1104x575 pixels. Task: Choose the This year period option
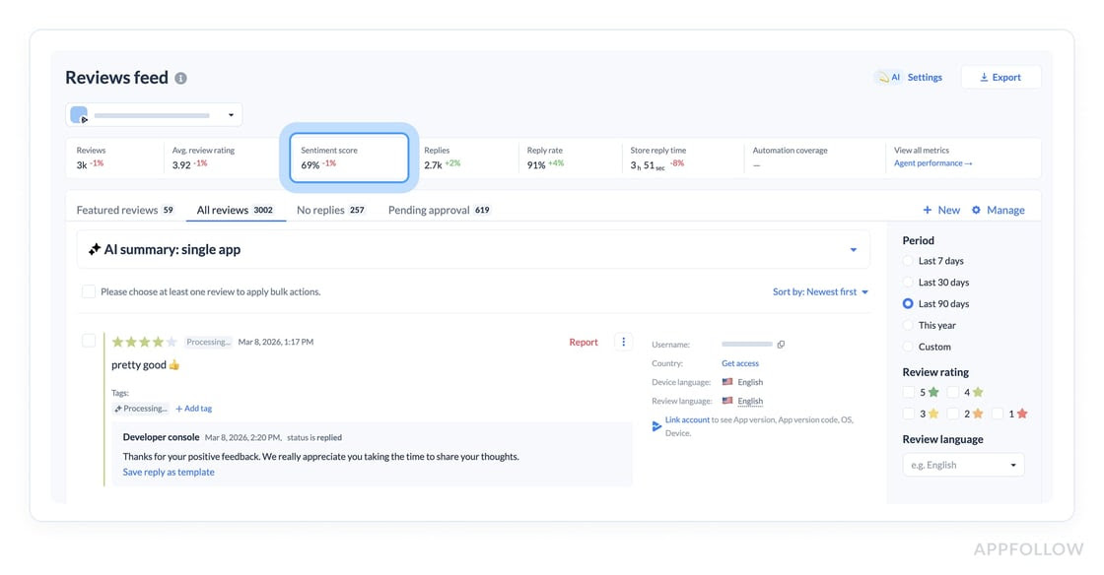909,325
